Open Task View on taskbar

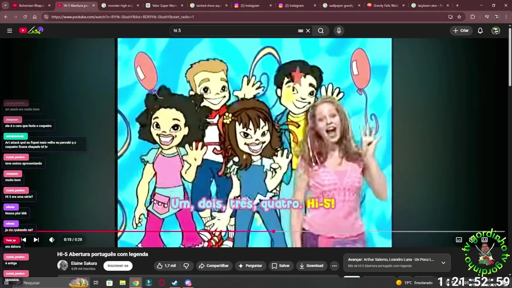pyautogui.click(x=96, y=283)
